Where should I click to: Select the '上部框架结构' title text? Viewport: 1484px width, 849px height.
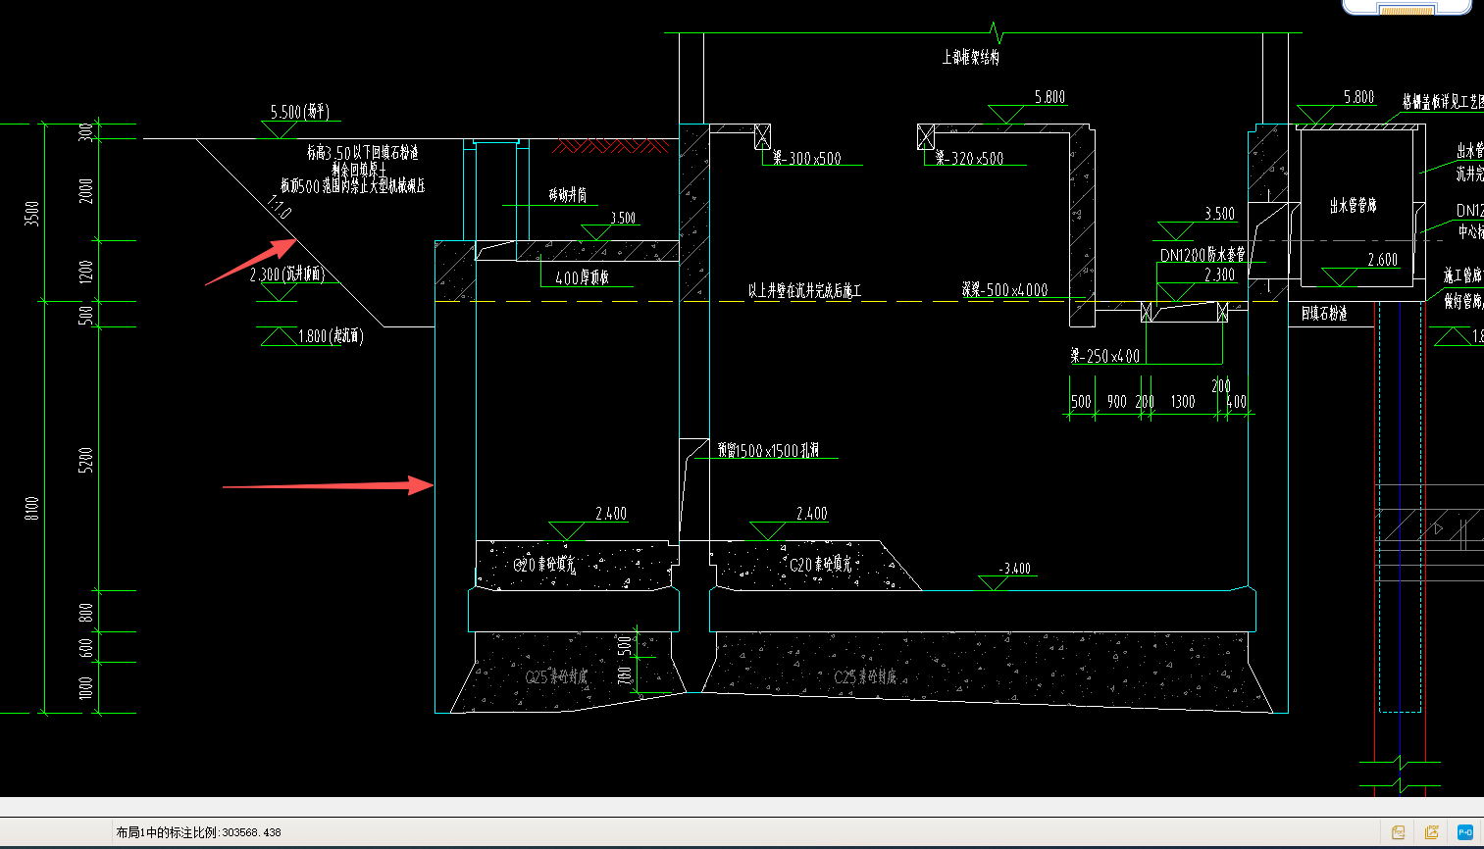point(971,58)
